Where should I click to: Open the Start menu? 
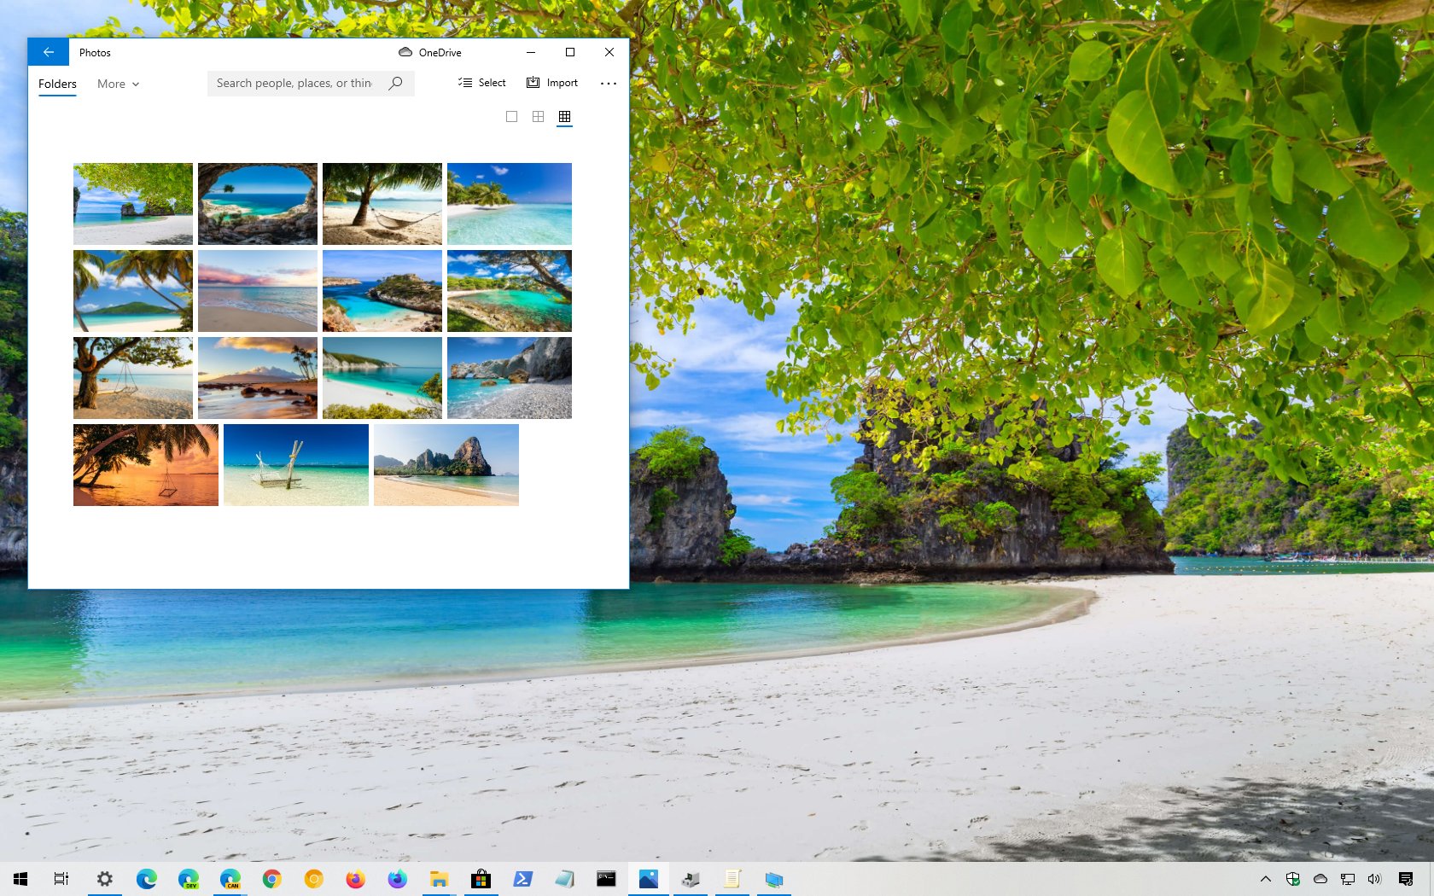click(x=19, y=879)
